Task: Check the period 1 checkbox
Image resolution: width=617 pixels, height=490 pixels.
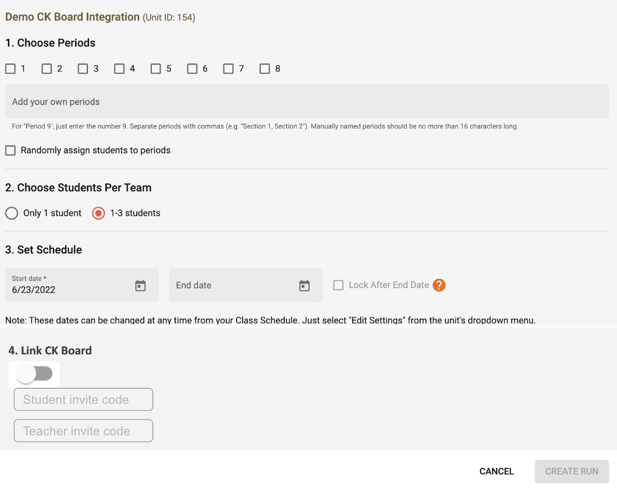Action: [x=10, y=69]
